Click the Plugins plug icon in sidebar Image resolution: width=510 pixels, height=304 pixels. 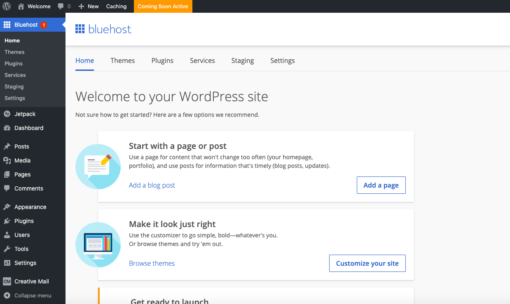tap(7, 221)
